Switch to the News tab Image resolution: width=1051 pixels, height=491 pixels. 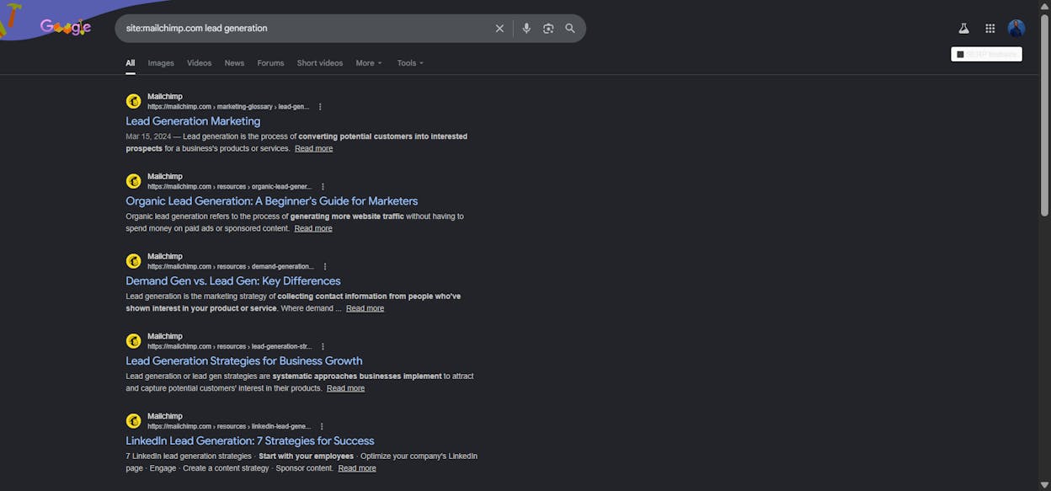click(x=234, y=63)
